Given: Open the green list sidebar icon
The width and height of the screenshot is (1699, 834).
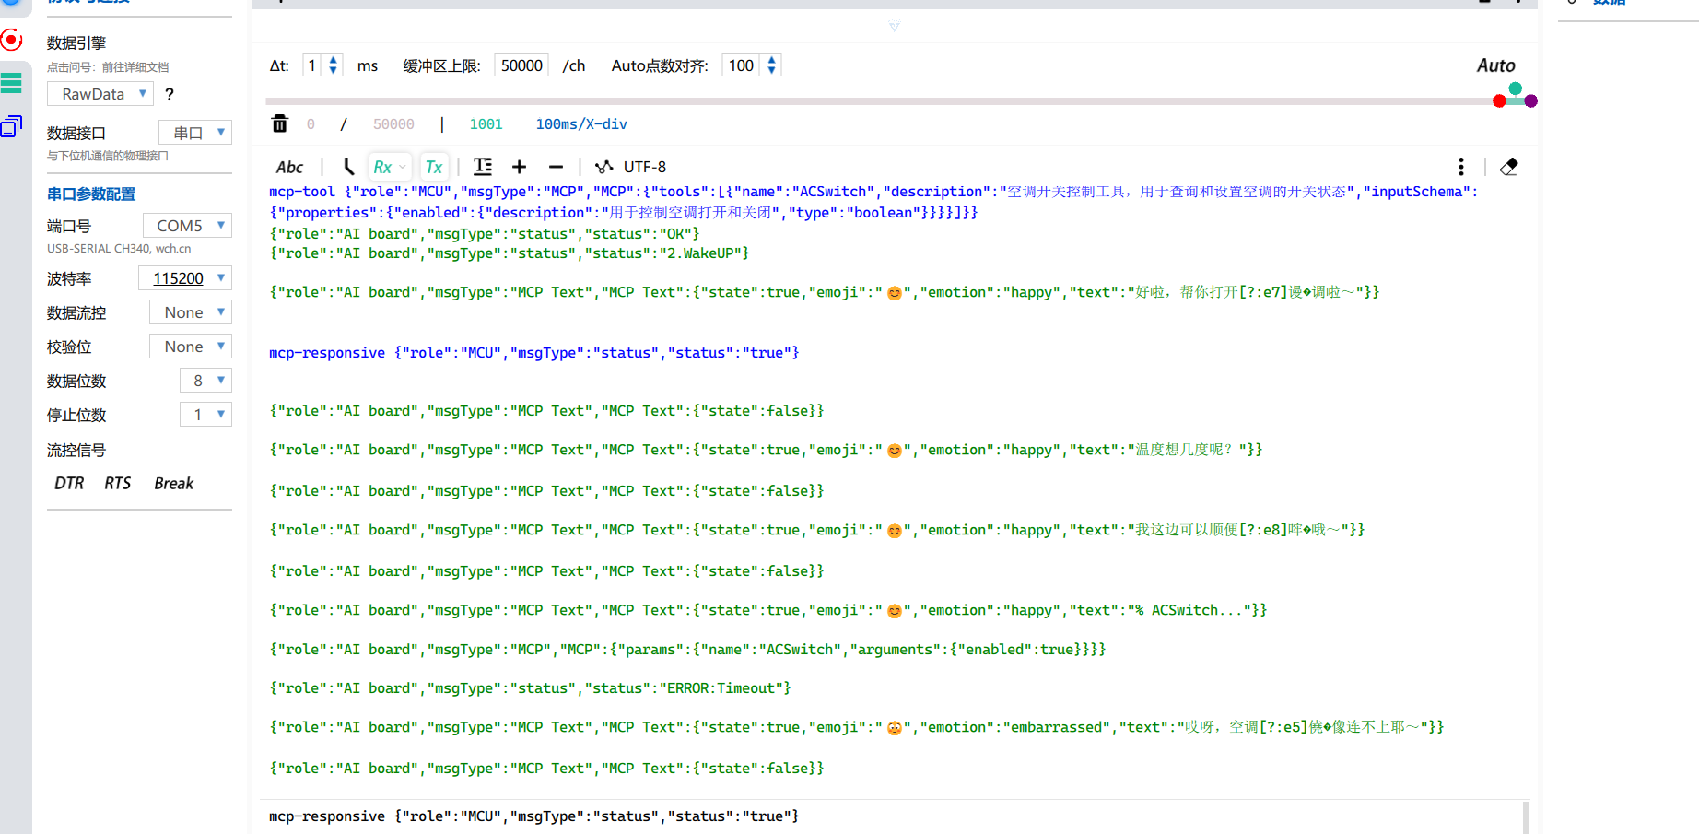Looking at the screenshot, I should [x=12, y=83].
